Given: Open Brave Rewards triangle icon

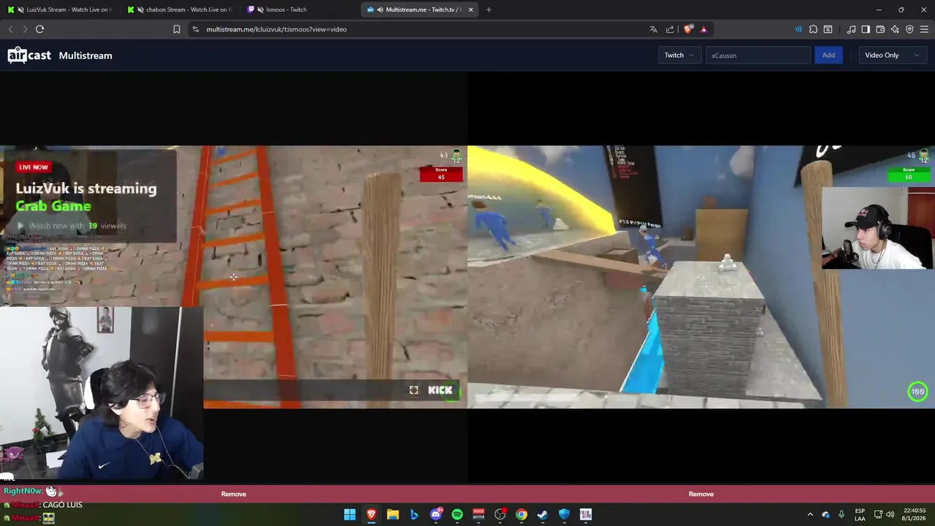Looking at the screenshot, I should (x=703, y=29).
